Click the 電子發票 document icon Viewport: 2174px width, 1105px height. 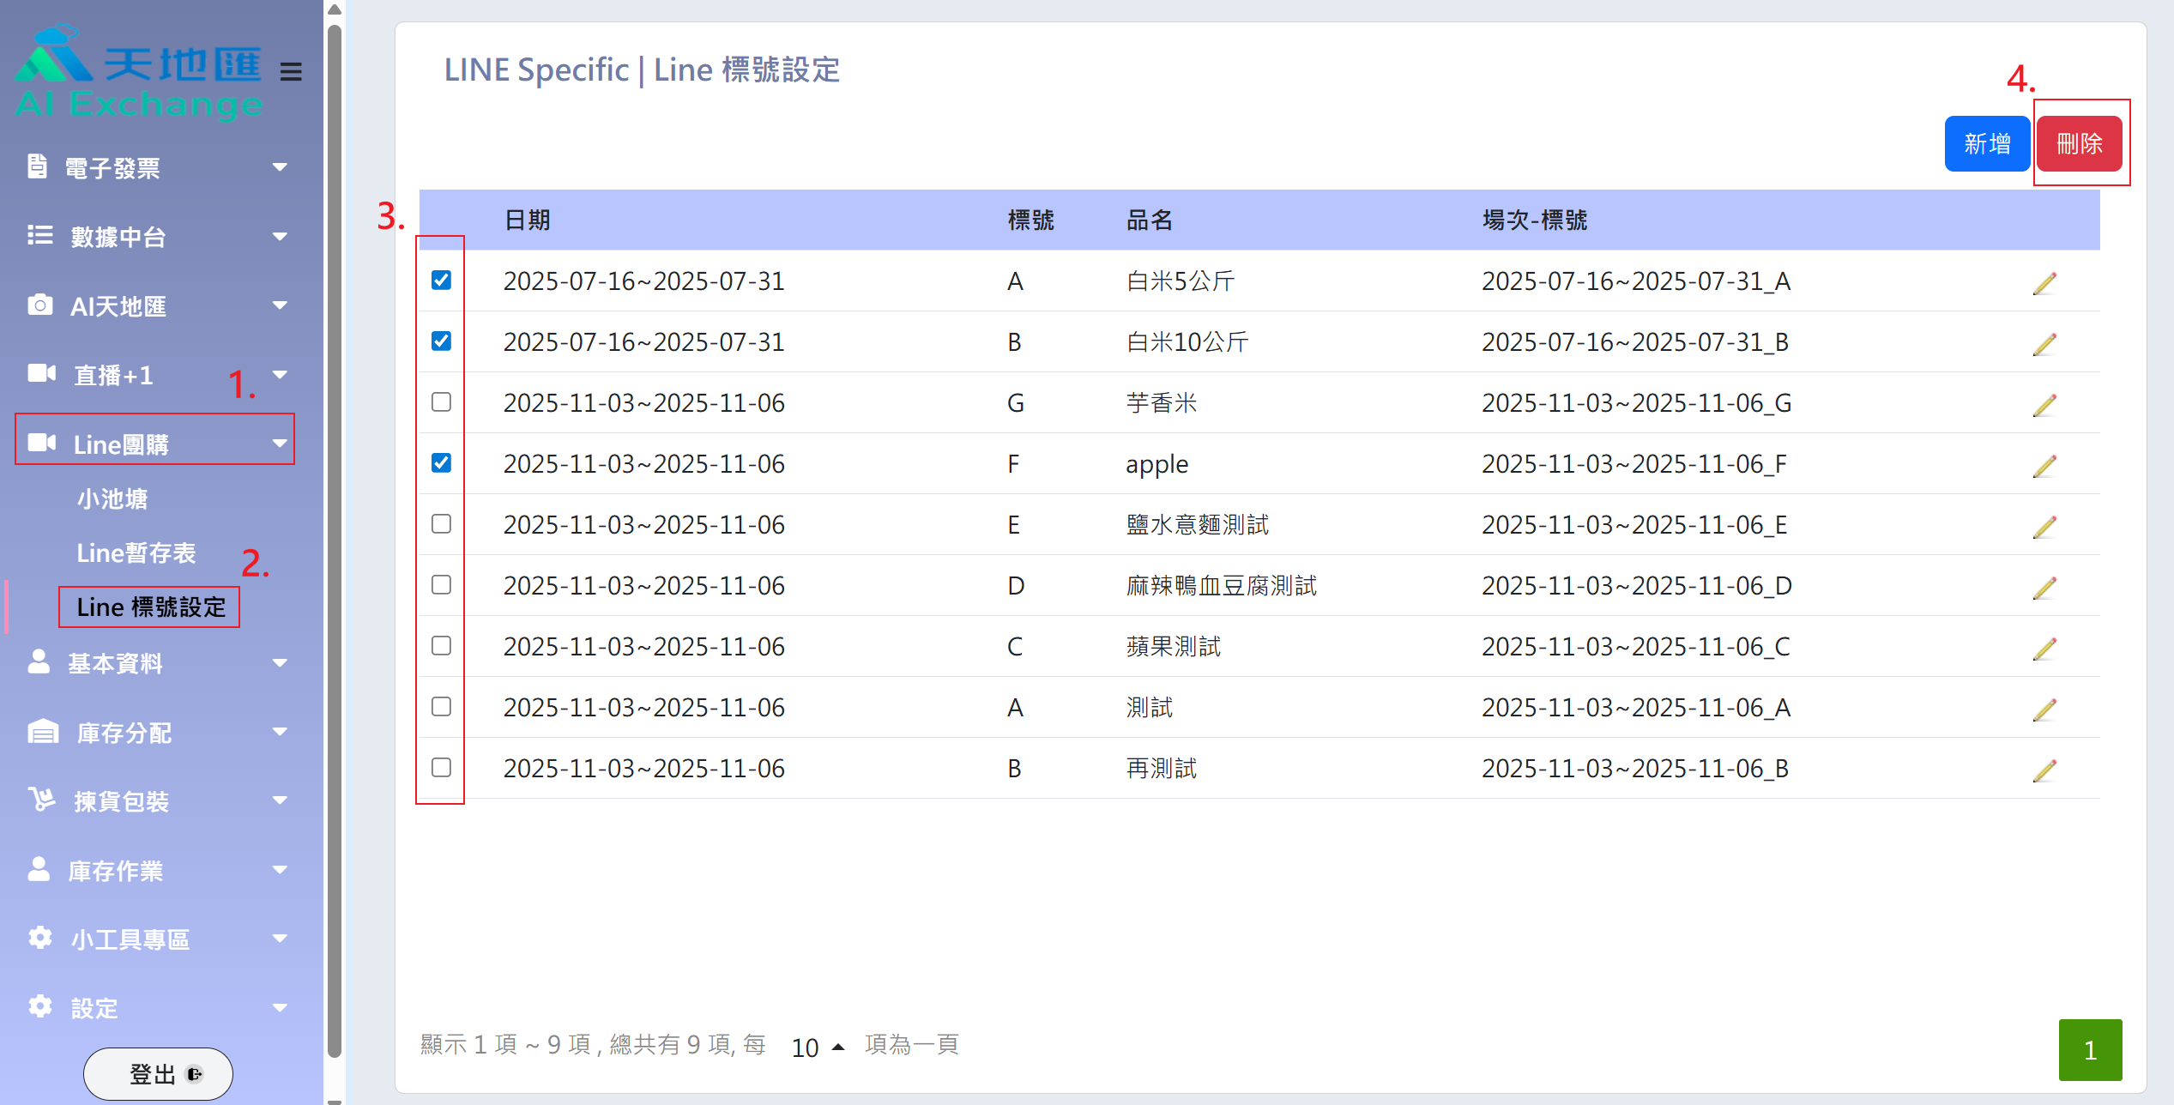point(37,166)
